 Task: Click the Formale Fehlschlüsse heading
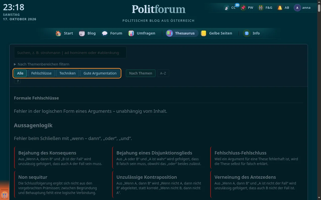click(36, 98)
